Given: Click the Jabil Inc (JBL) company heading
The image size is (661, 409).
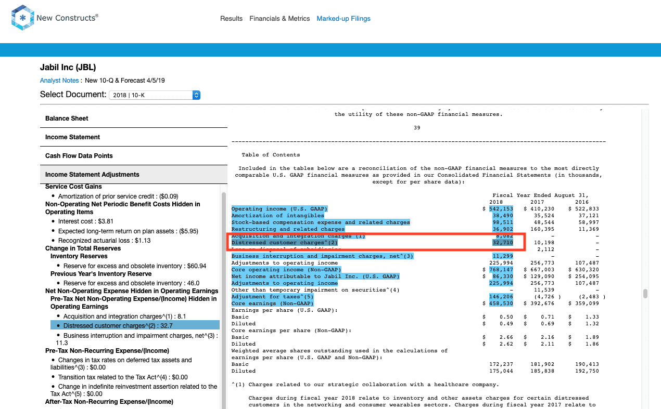Looking at the screenshot, I should pyautogui.click(x=68, y=68).
